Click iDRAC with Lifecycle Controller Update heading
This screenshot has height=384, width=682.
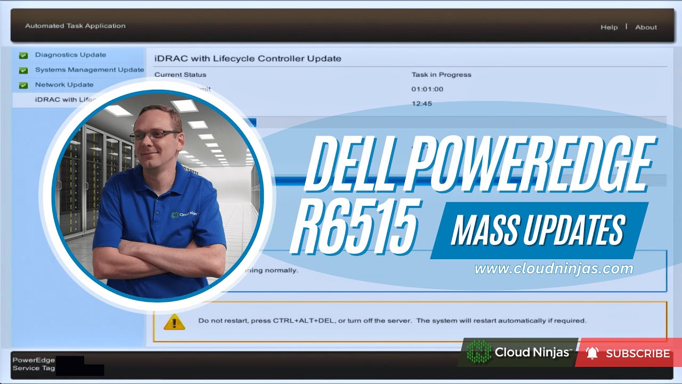tap(248, 59)
